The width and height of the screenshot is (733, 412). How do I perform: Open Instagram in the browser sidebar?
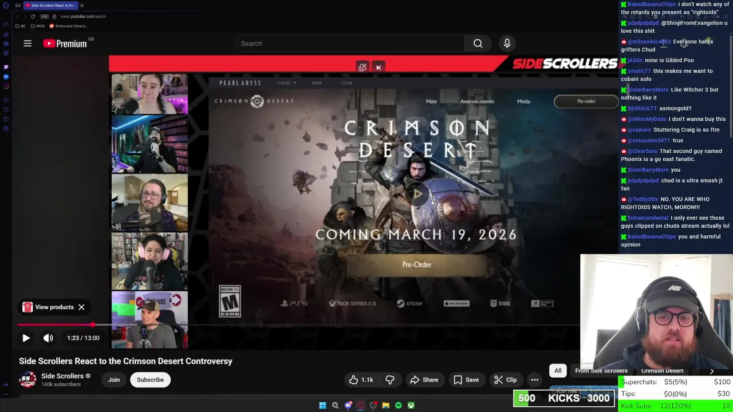point(6,86)
